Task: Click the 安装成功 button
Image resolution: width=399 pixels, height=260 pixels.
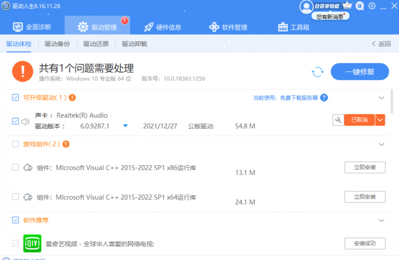Action: coord(365,244)
